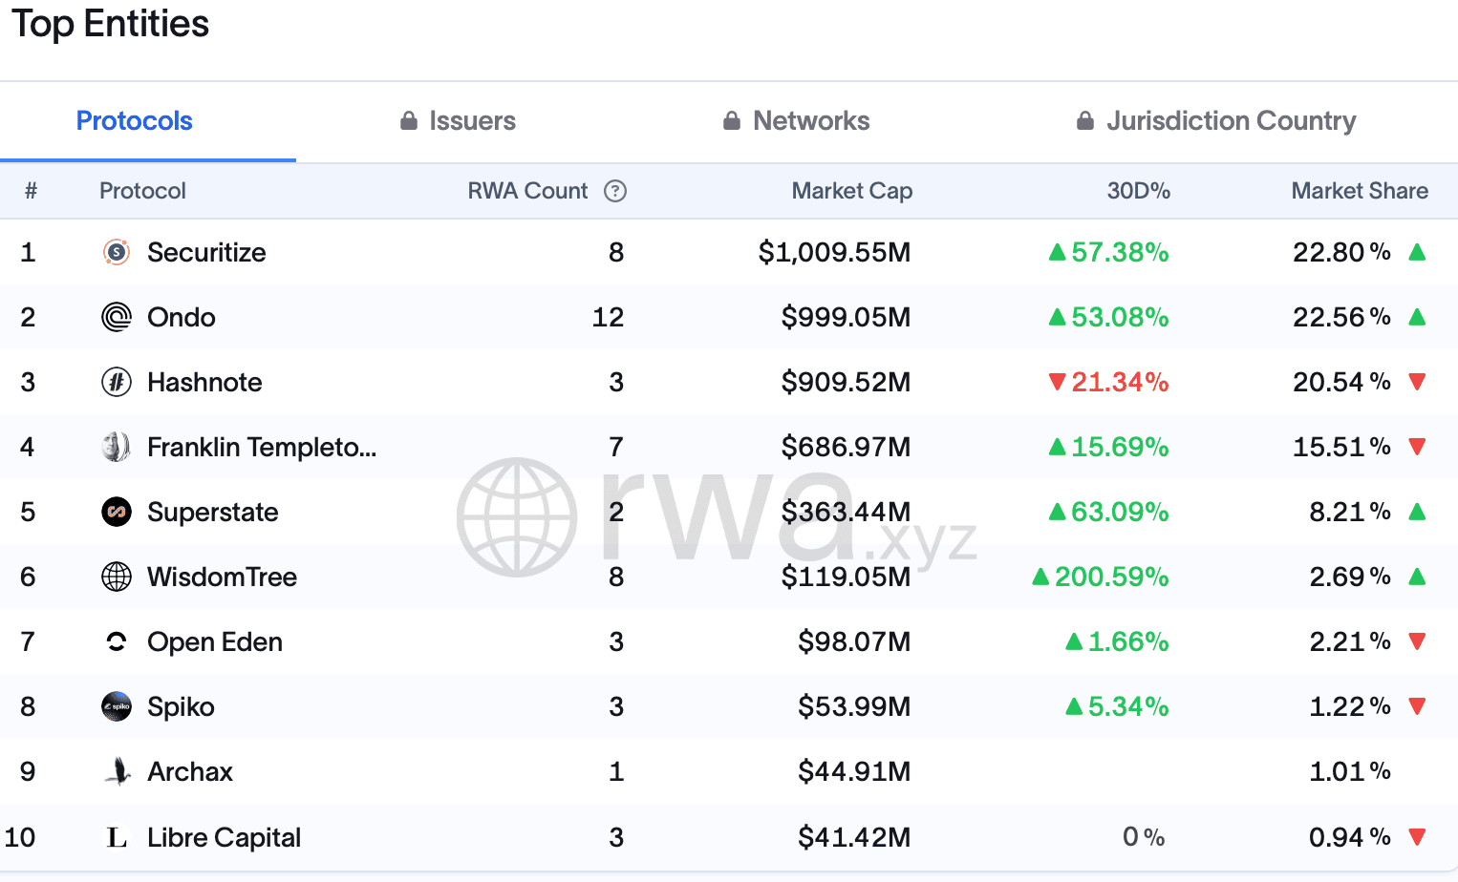Open the Open Eden protocol link
1458x882 pixels.
coord(215,641)
